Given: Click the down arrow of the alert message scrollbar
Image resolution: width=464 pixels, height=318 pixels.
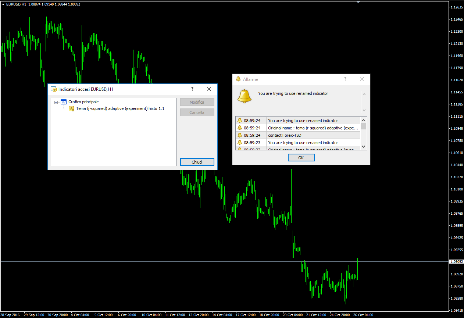Looking at the screenshot, I should (x=364, y=110).
